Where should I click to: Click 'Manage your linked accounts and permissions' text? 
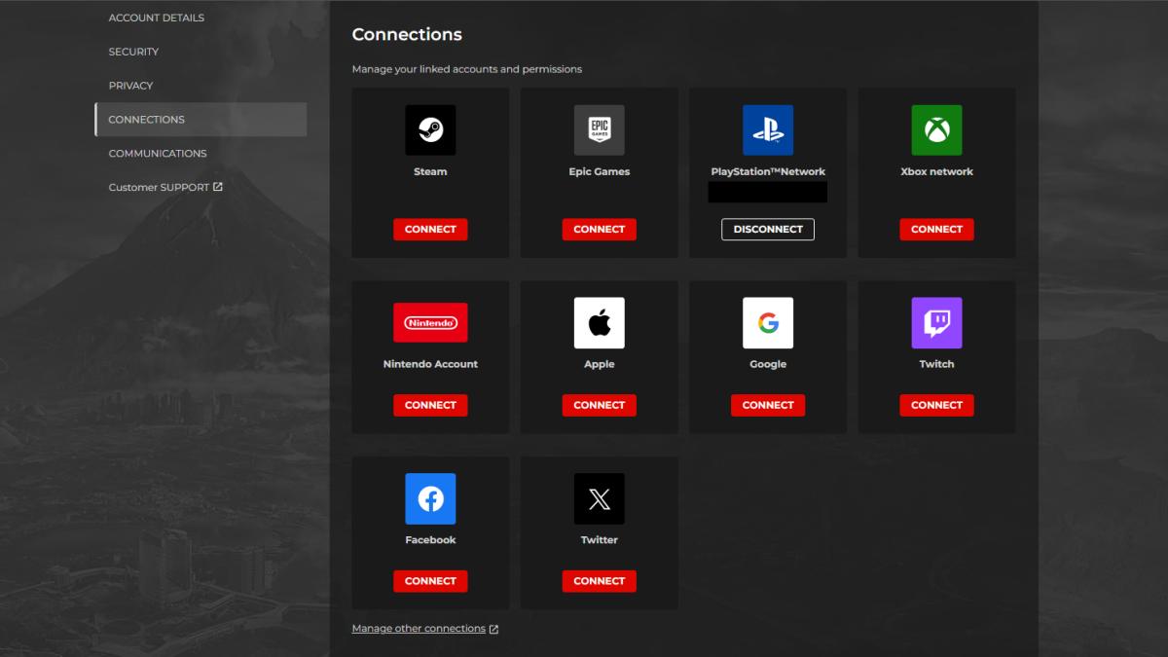point(467,70)
